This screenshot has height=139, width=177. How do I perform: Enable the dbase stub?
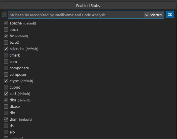click(x=6, y=106)
